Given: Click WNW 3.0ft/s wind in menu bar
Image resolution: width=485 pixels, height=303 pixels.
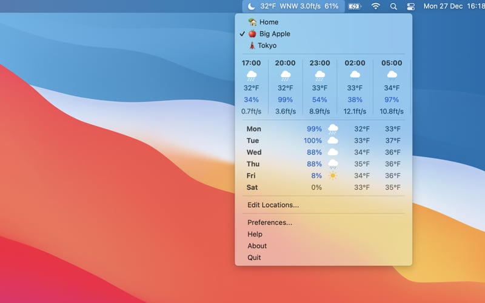Looking at the screenshot, I should click(300, 6).
